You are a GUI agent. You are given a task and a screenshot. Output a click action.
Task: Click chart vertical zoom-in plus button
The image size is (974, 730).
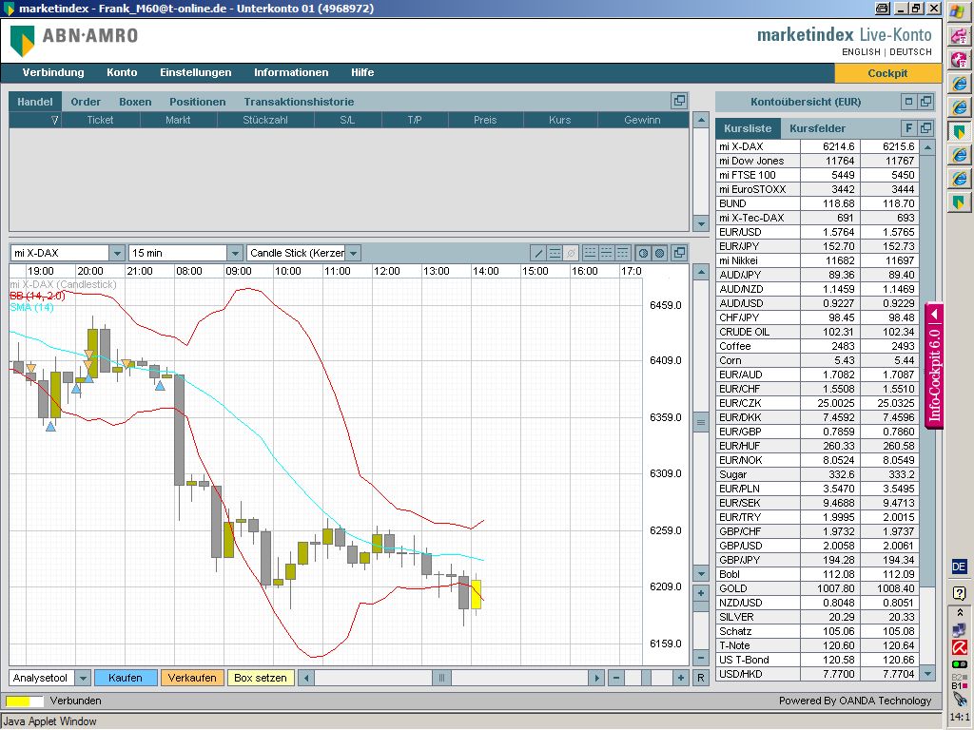(701, 593)
